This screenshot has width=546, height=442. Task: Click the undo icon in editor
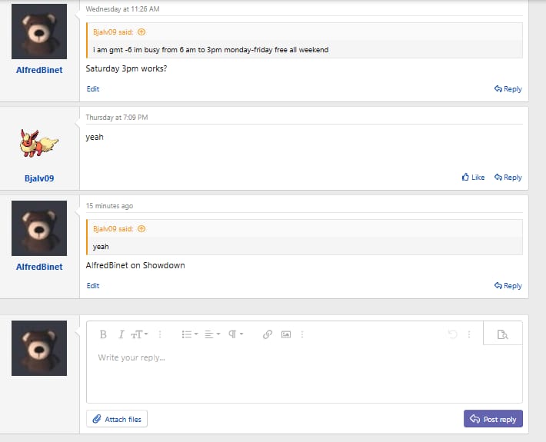pyautogui.click(x=452, y=334)
